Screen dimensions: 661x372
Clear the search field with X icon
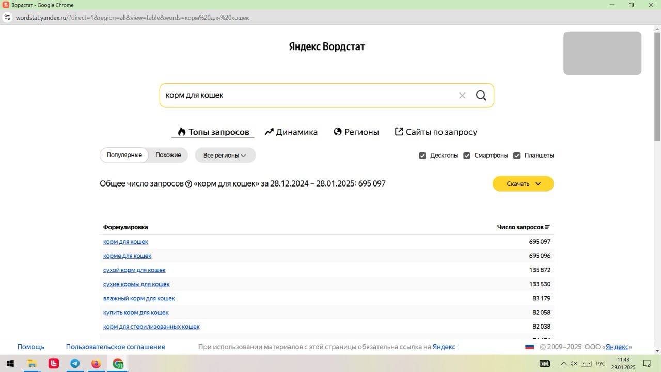462,96
